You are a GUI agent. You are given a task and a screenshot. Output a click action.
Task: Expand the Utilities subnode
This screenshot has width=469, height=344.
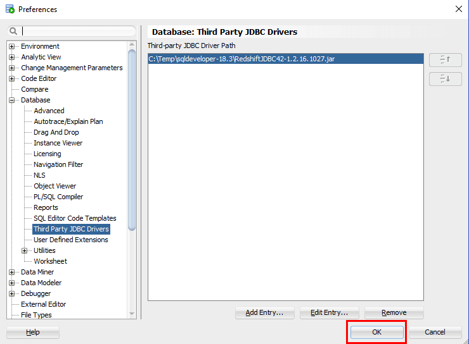point(25,250)
